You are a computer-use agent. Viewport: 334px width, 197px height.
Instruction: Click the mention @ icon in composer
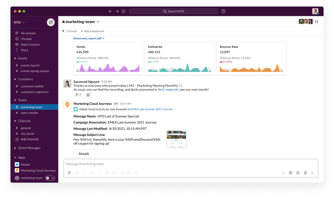290,173
